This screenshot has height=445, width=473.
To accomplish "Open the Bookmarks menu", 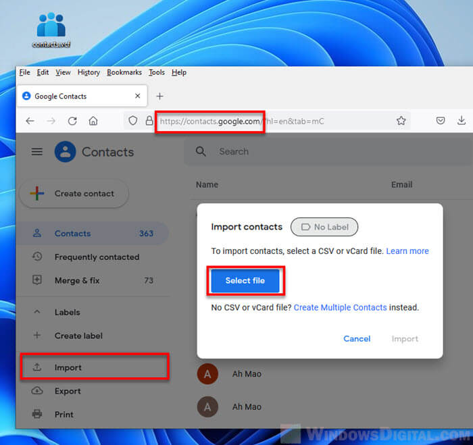I will [124, 72].
